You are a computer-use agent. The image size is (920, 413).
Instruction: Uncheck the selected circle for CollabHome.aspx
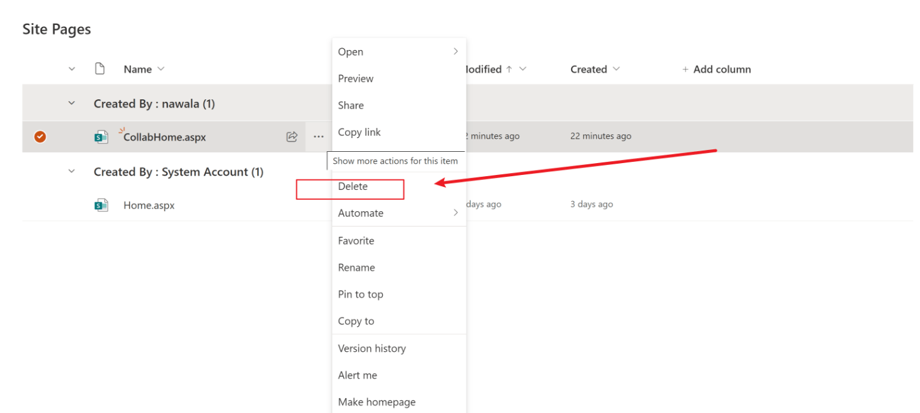pos(40,136)
